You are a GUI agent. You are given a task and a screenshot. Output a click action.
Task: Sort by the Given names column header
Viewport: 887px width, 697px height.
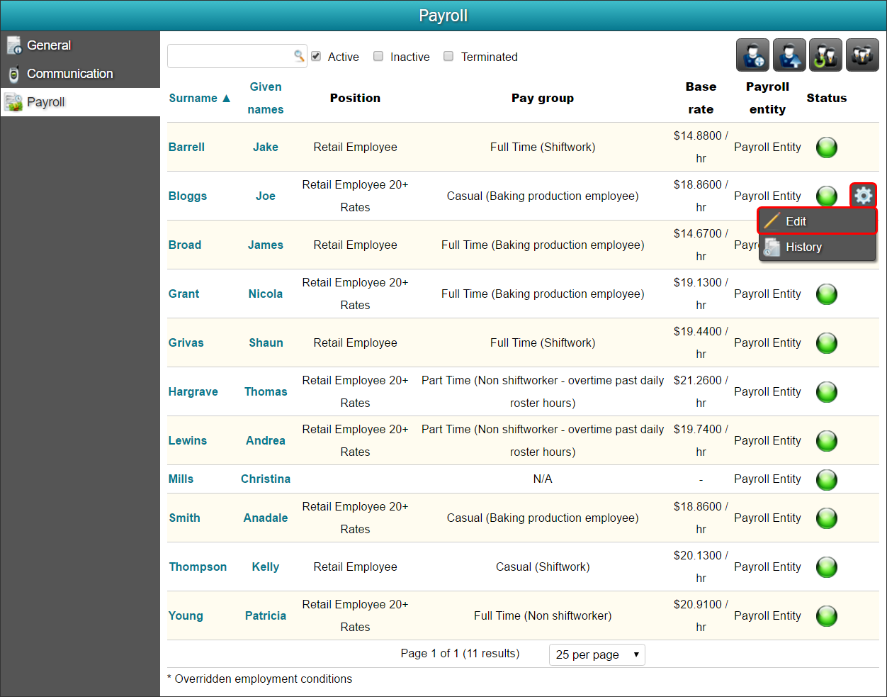[x=266, y=98]
